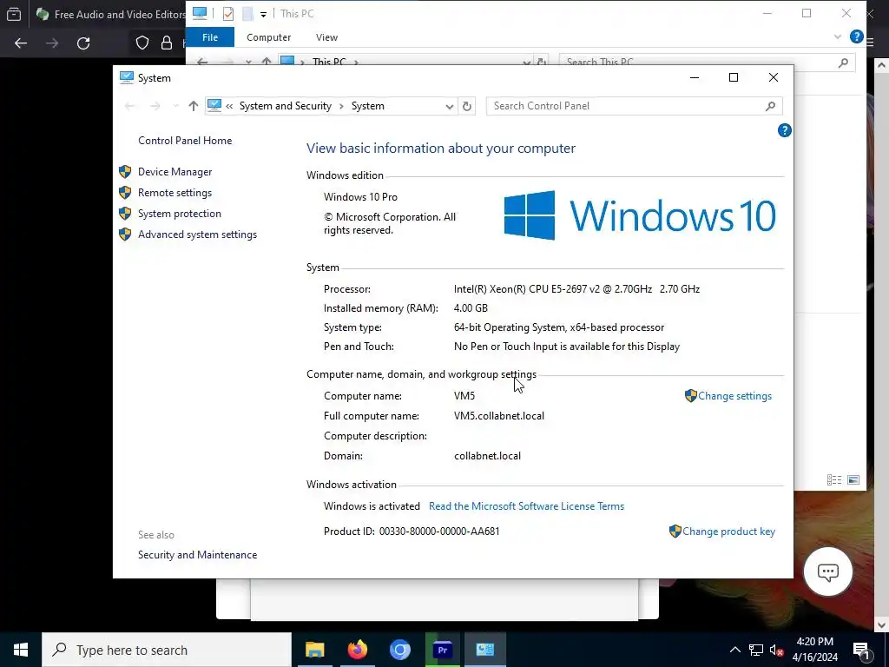This screenshot has width=889, height=667.
Task: Click the browser page scrollbar down arrow
Action: click(x=881, y=624)
